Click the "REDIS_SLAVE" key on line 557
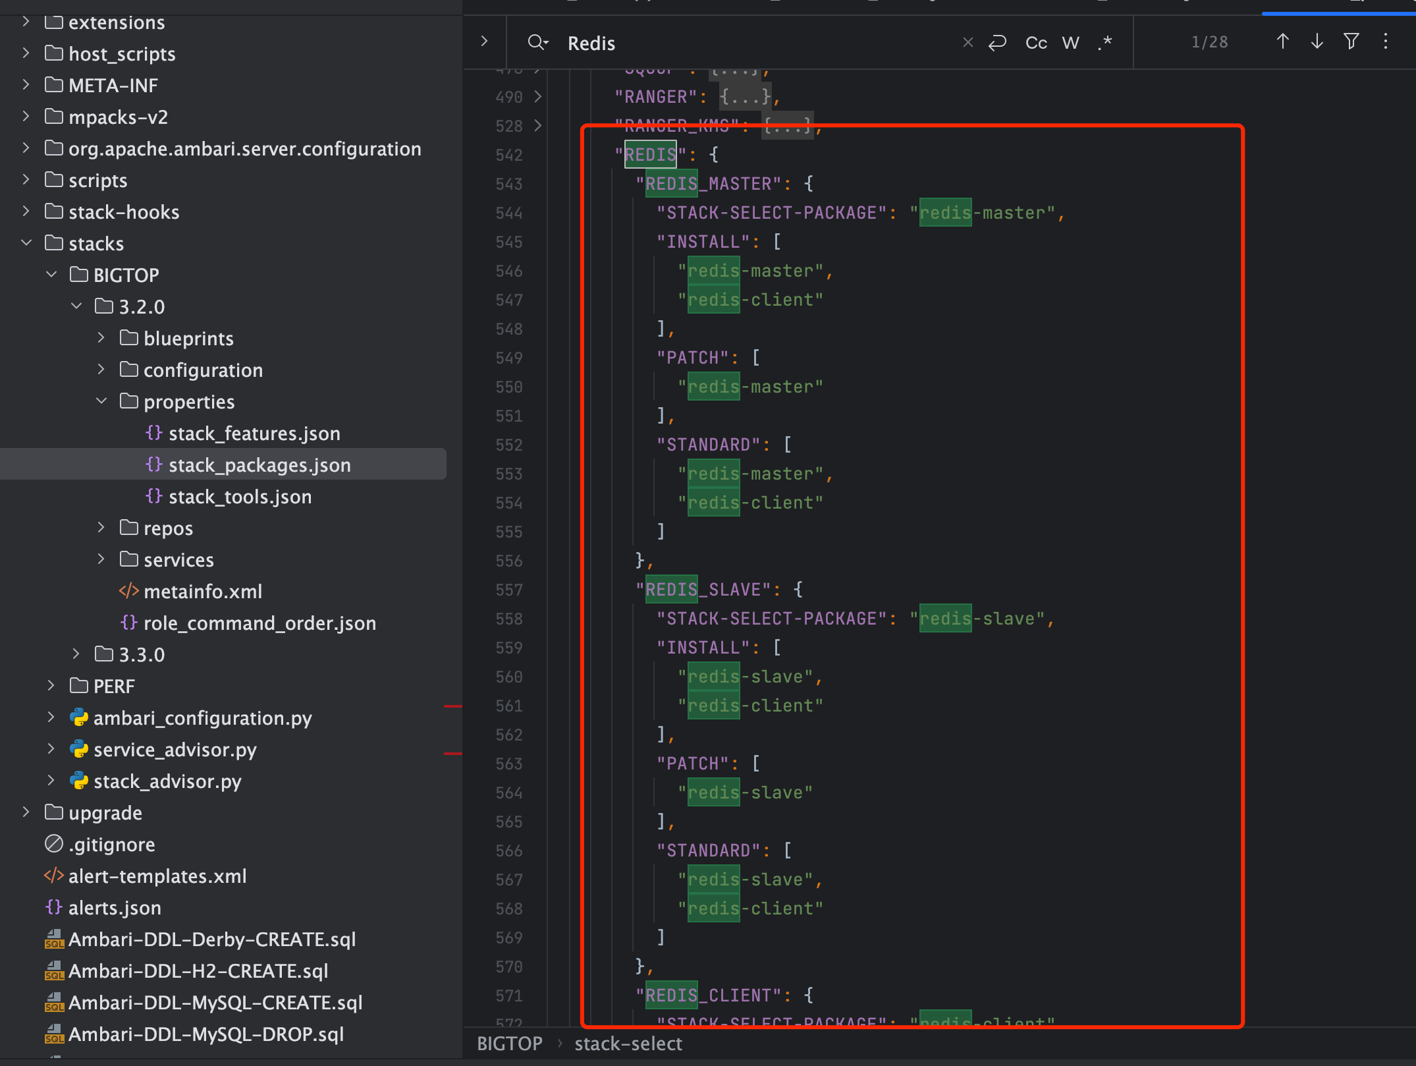Viewport: 1416px width, 1066px height. (x=703, y=590)
